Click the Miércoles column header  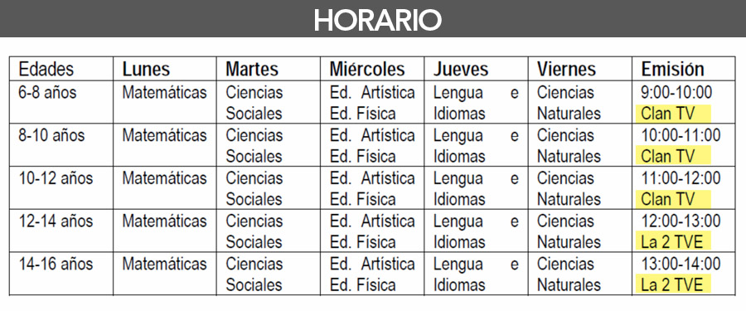click(x=367, y=69)
